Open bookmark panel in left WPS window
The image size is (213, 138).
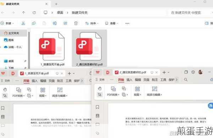click(x=3, y=108)
